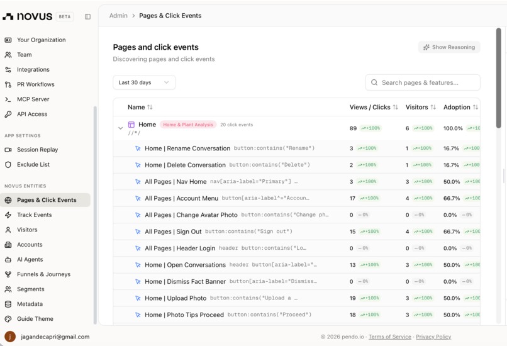Click the Exclude List shield icon
Image resolution: width=507 pixels, height=346 pixels.
tap(8, 165)
